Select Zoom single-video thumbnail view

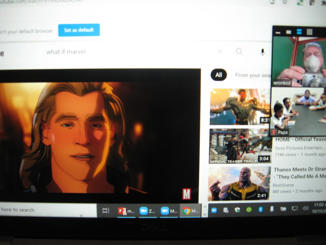tap(289, 32)
